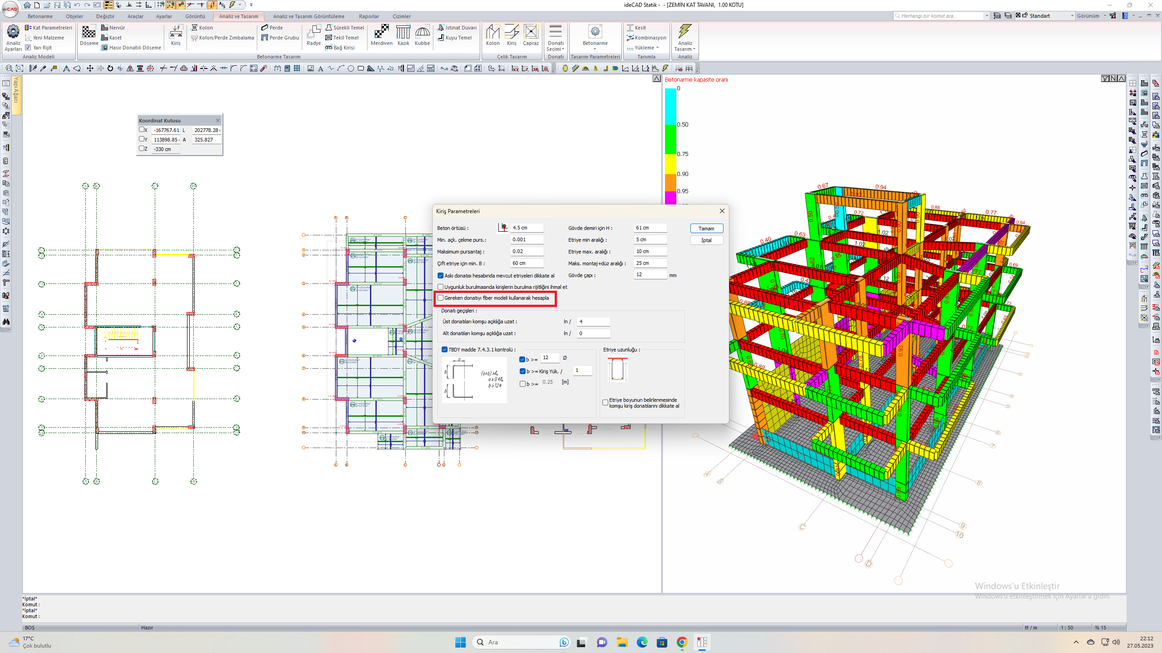Image resolution: width=1162 pixels, height=653 pixels.
Task: Expand Yükleme dropdown arrow
Action: tap(657, 48)
